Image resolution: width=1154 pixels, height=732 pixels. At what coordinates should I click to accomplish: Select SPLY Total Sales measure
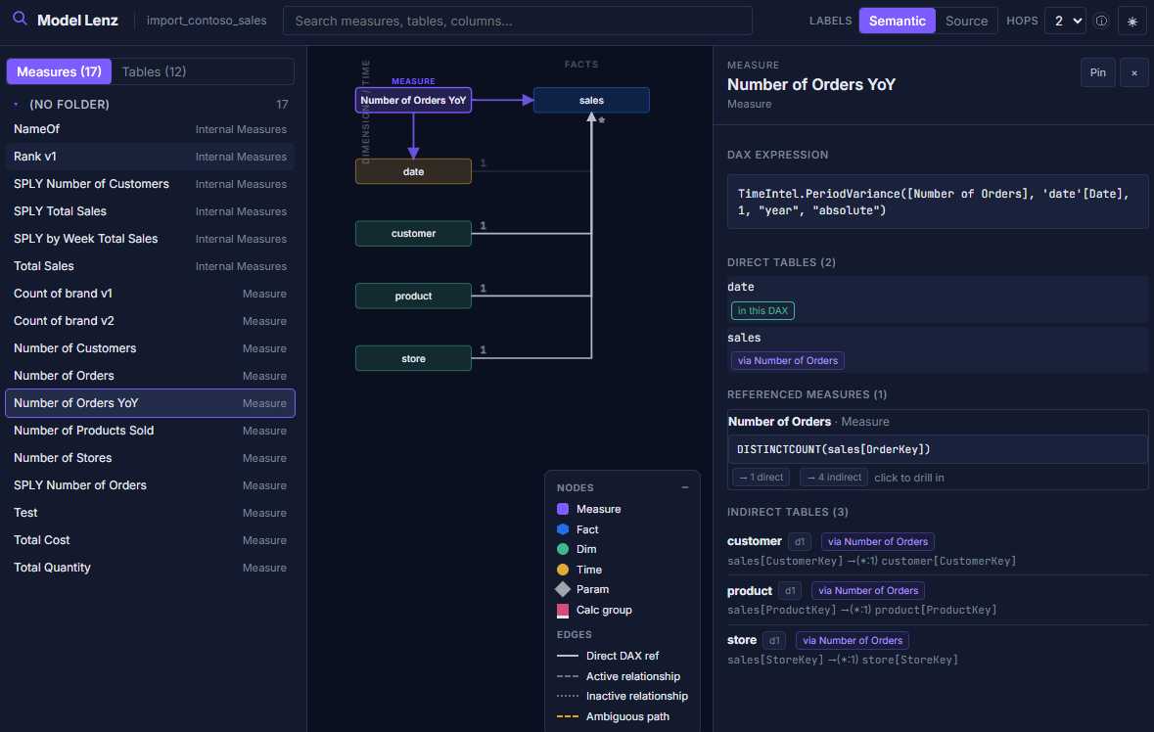(x=150, y=211)
